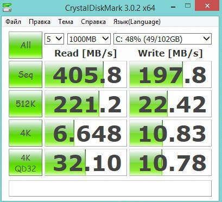Click the 4K write result 10.83
Viewport: 222px width, 202px height.
click(x=170, y=133)
